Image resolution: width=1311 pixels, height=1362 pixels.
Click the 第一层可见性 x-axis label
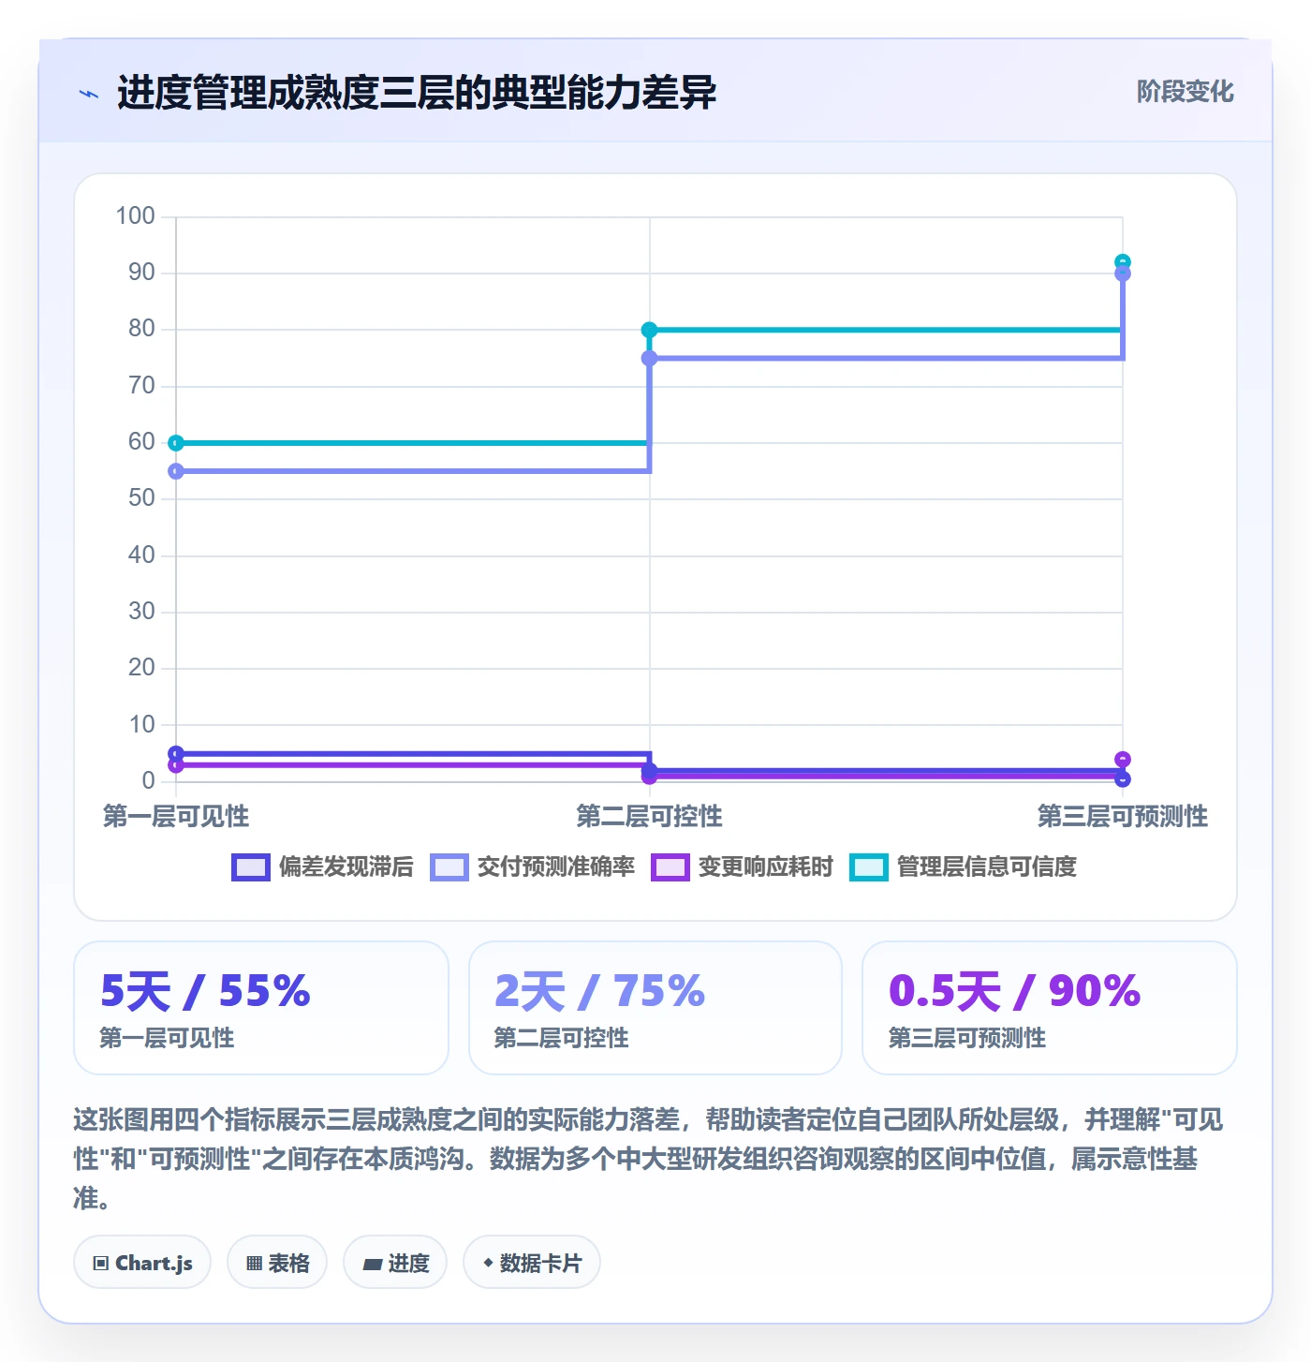click(x=176, y=817)
